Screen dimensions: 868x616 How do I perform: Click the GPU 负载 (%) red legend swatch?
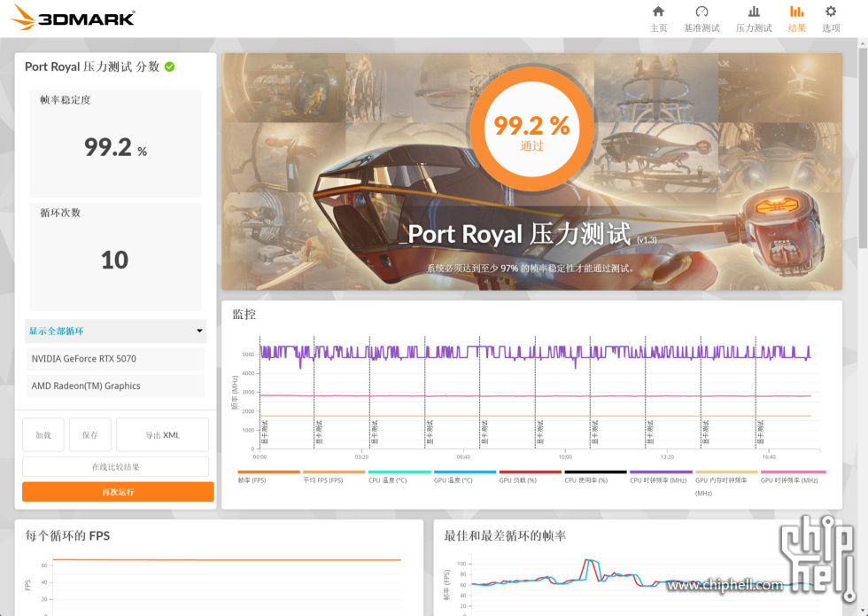(530, 472)
